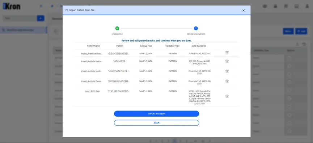
Task: Click the Kron logo in background page
Action: click(11, 6)
